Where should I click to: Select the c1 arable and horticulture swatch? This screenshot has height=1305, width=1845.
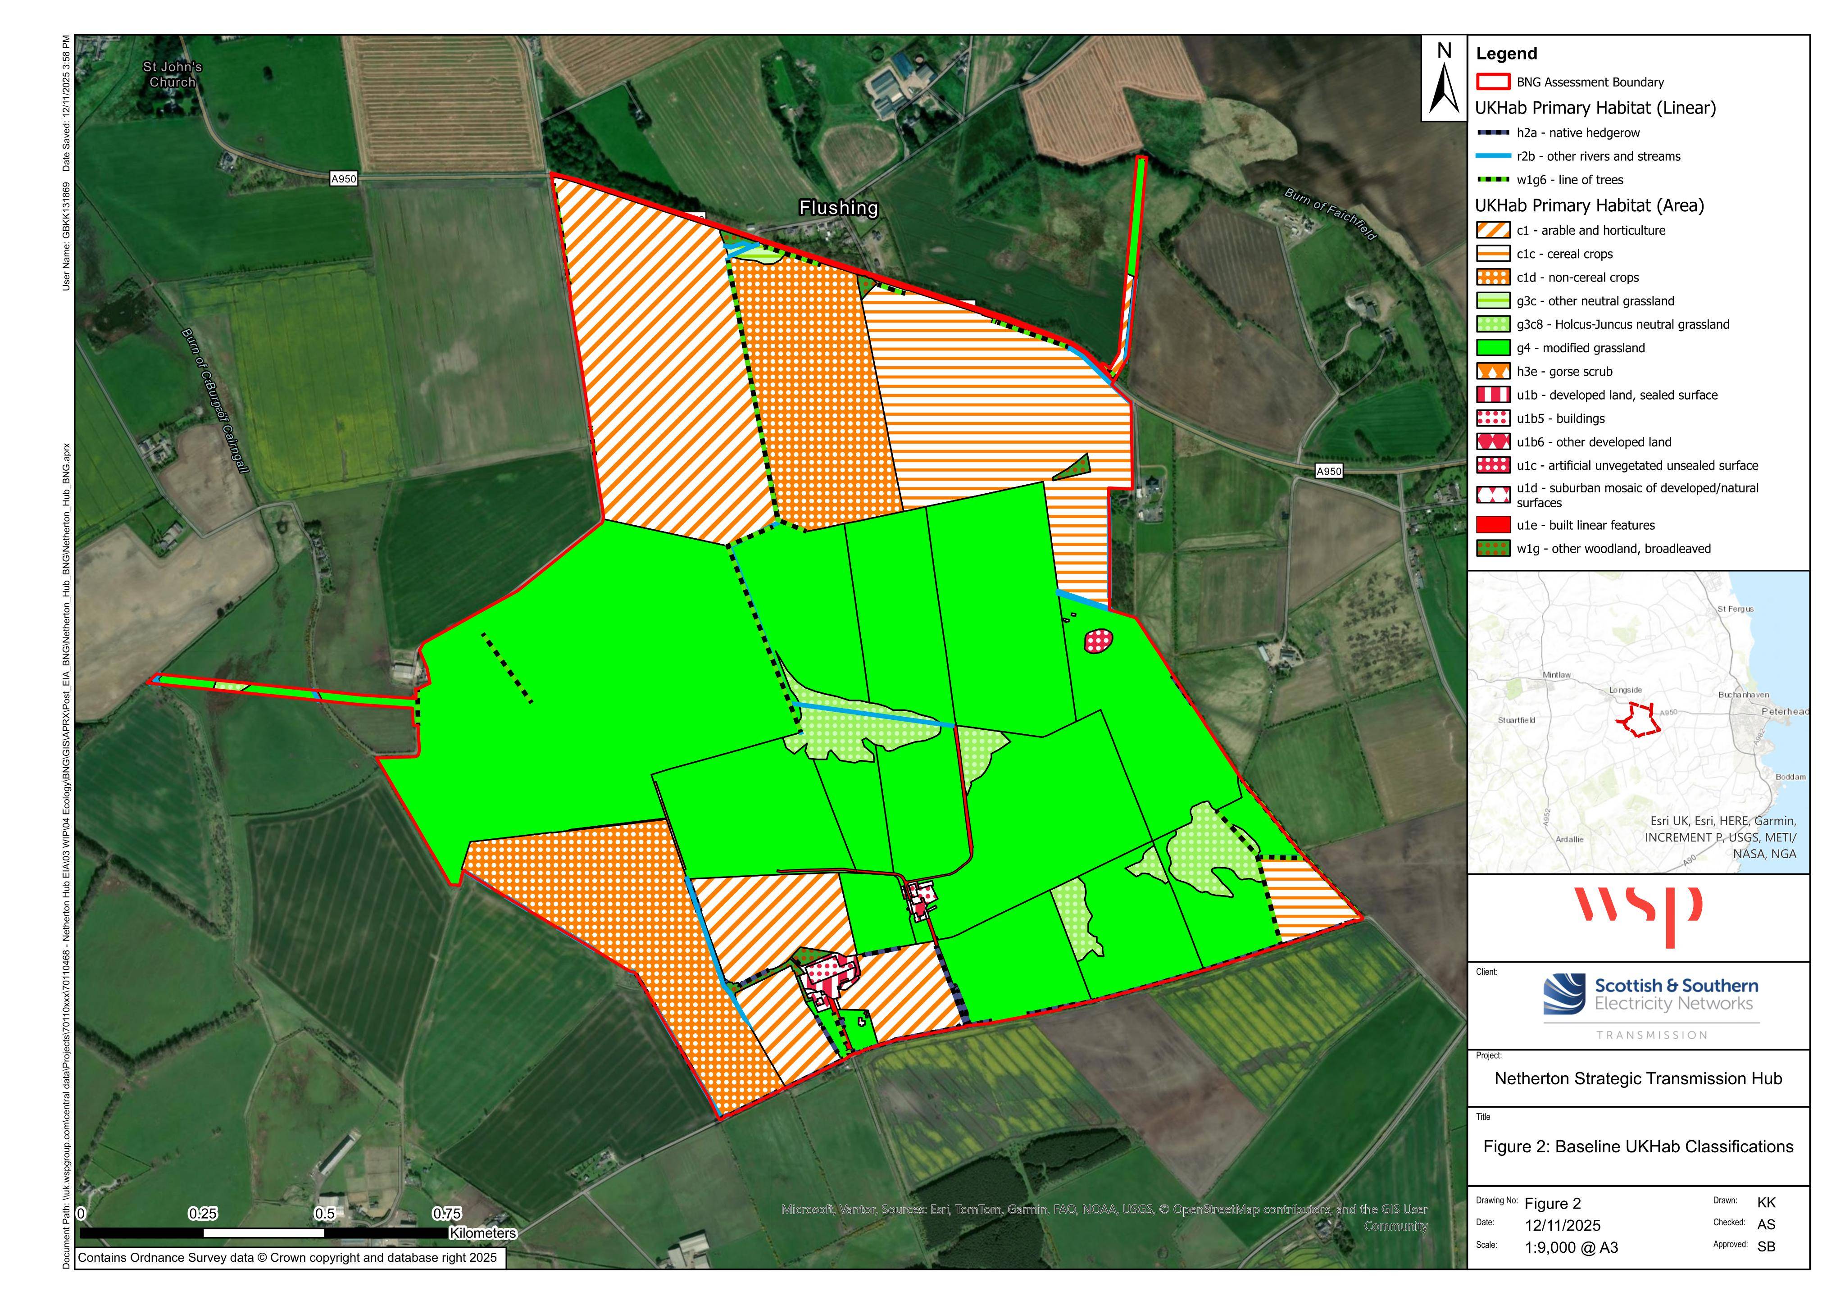(x=1493, y=230)
